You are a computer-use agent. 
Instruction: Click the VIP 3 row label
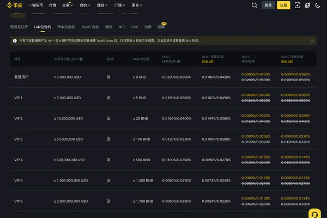[19, 139]
